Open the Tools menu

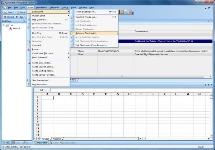click(73, 8)
